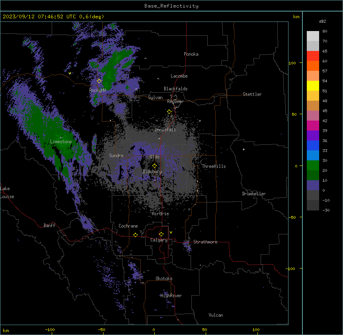Pick the magenta 42–39 dBZ legend swatch

click(x=313, y=125)
